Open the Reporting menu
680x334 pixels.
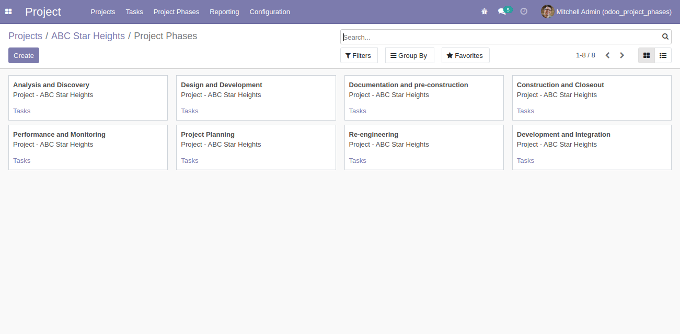pyautogui.click(x=224, y=11)
